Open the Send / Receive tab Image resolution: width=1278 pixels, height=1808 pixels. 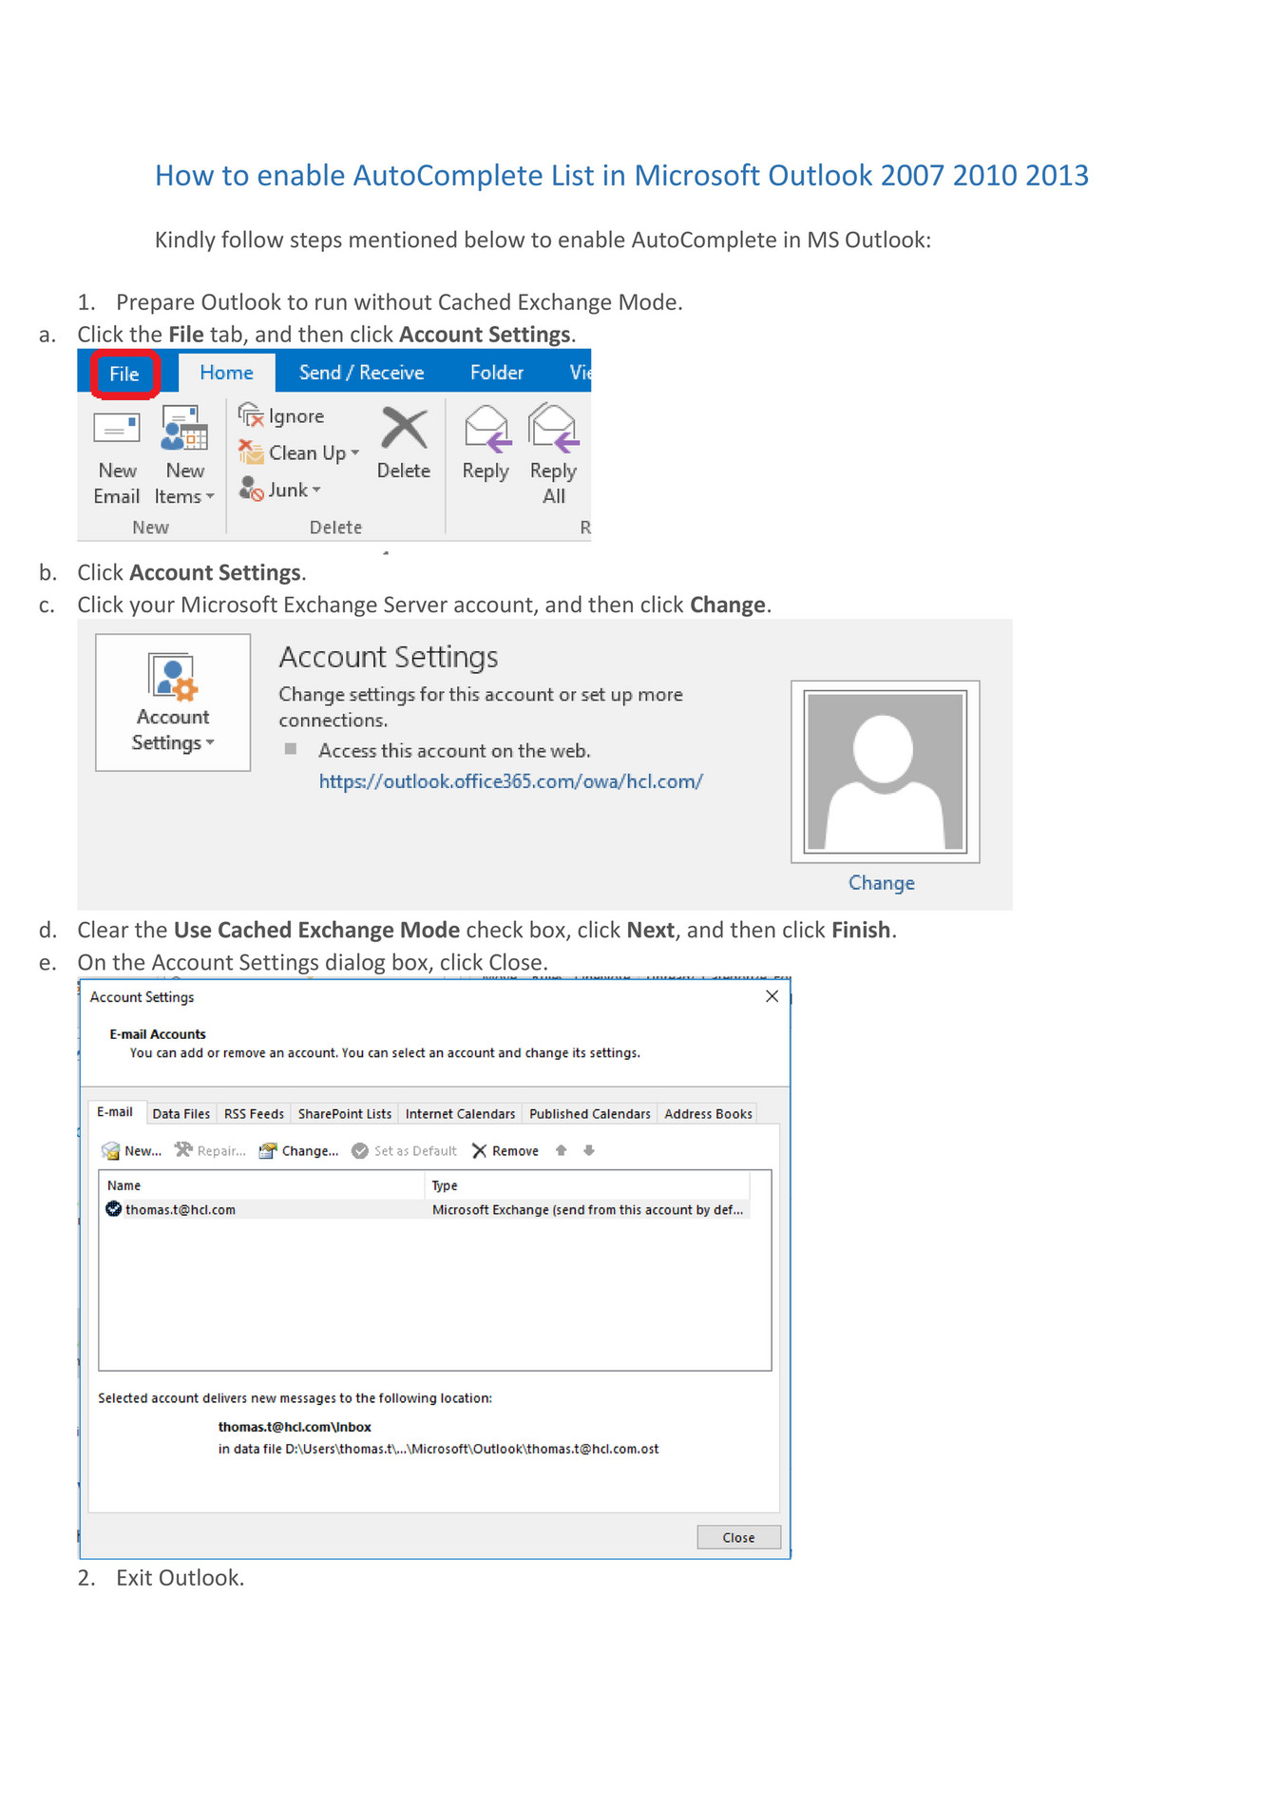tap(361, 373)
